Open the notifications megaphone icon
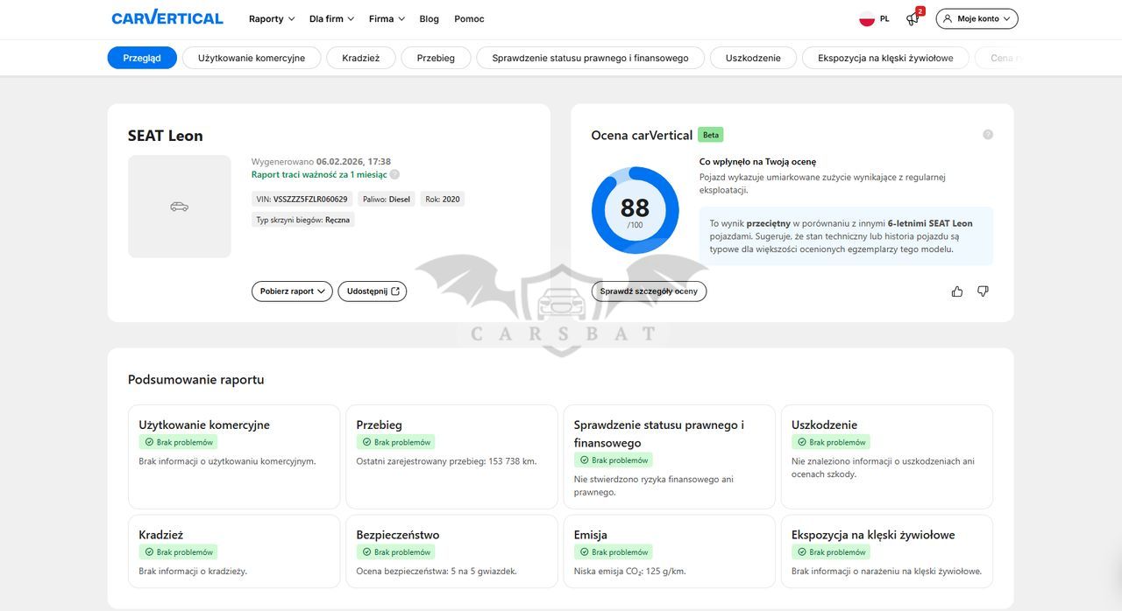Viewport: 1122px width, 611px height. (x=913, y=18)
